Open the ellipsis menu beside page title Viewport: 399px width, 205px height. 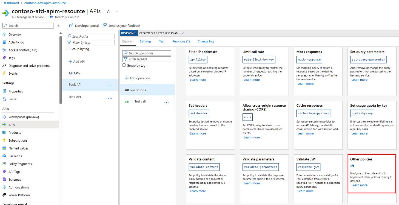pos(116,11)
